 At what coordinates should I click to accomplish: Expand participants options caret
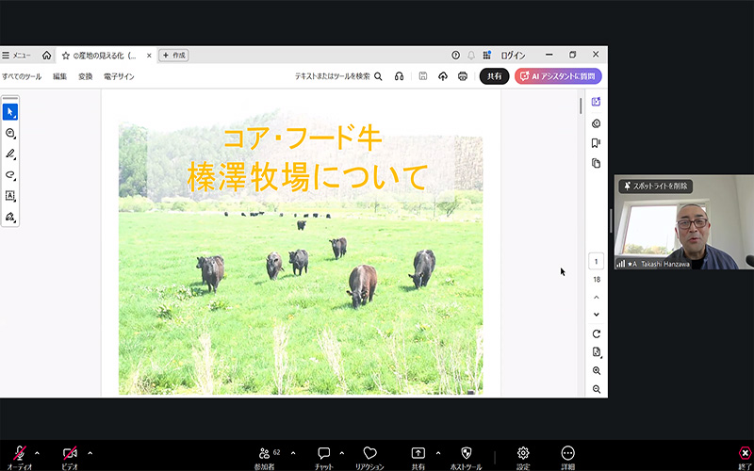pyautogui.click(x=293, y=453)
